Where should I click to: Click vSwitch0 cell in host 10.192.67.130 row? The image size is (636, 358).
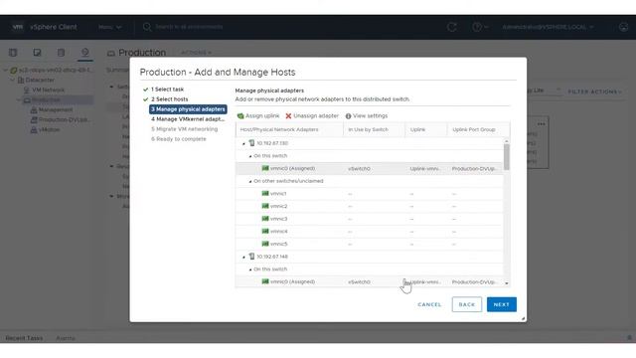click(359, 168)
